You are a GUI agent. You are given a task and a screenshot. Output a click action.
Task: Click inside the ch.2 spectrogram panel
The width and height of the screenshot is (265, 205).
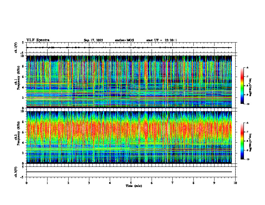point(129,137)
